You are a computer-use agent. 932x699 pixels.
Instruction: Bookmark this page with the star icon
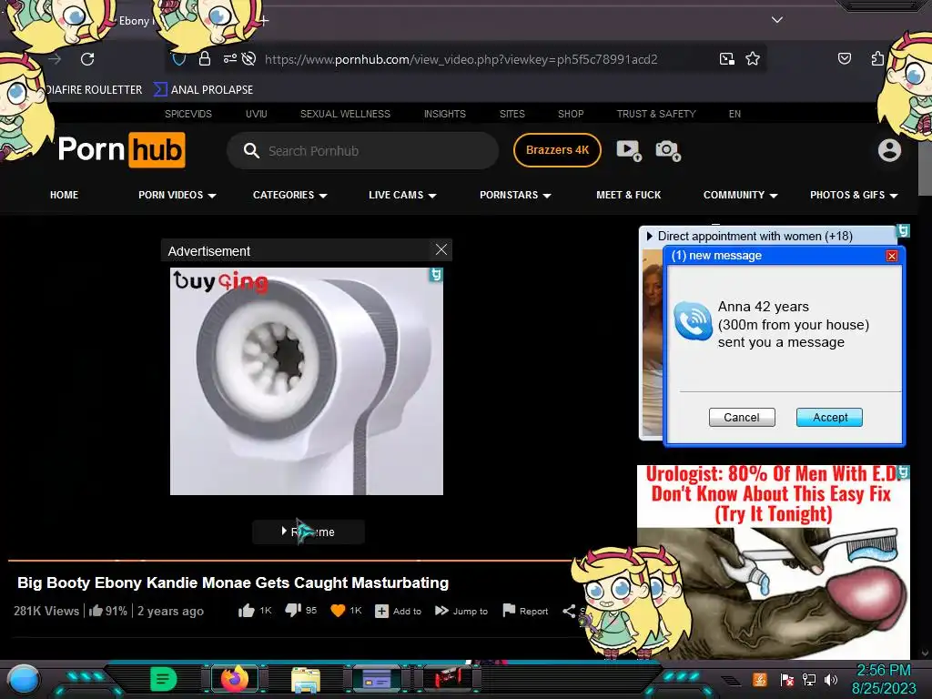[753, 58]
